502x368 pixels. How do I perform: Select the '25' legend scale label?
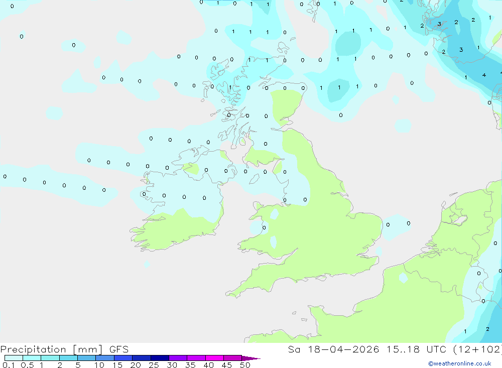[x=154, y=365]
